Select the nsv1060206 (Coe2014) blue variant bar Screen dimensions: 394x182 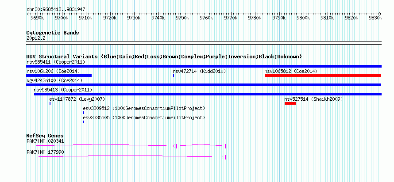[59, 76]
